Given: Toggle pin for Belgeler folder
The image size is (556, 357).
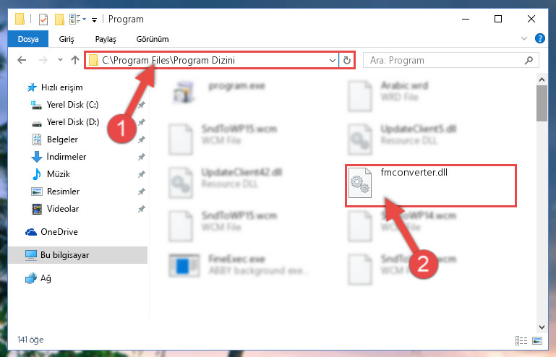Looking at the screenshot, I should [142, 139].
